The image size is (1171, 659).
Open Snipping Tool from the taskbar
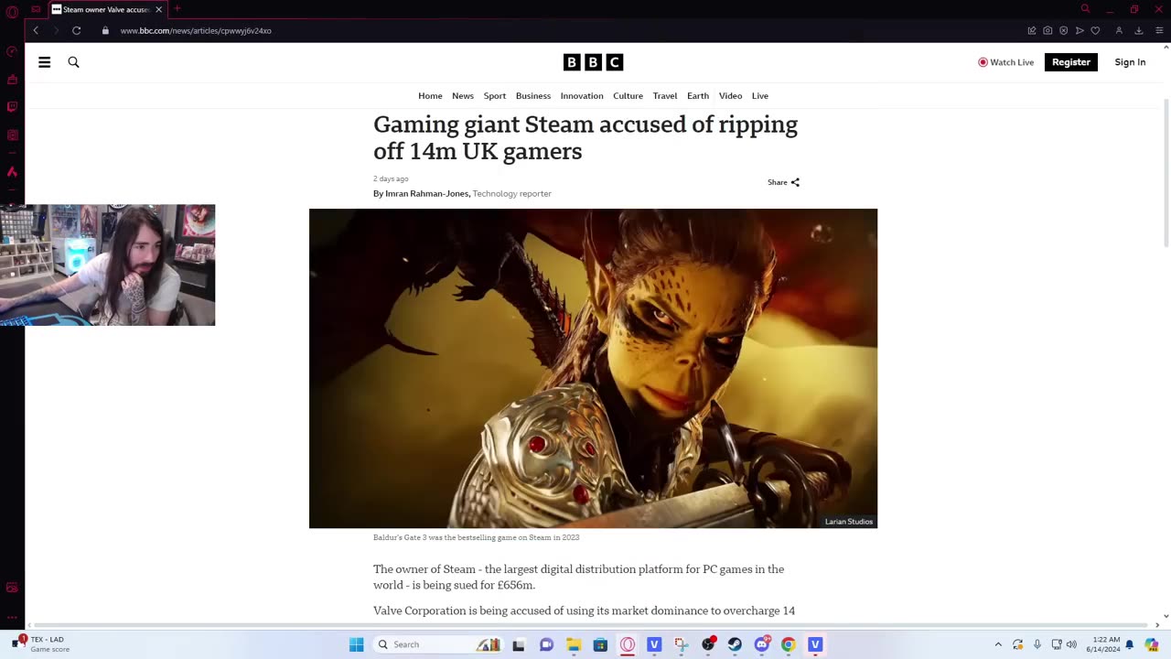click(681, 644)
